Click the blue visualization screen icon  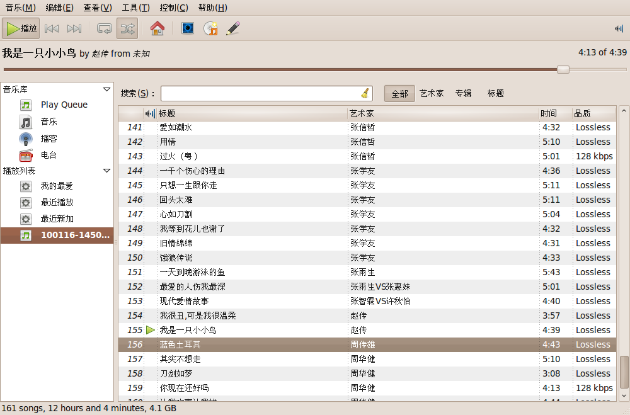point(188,28)
